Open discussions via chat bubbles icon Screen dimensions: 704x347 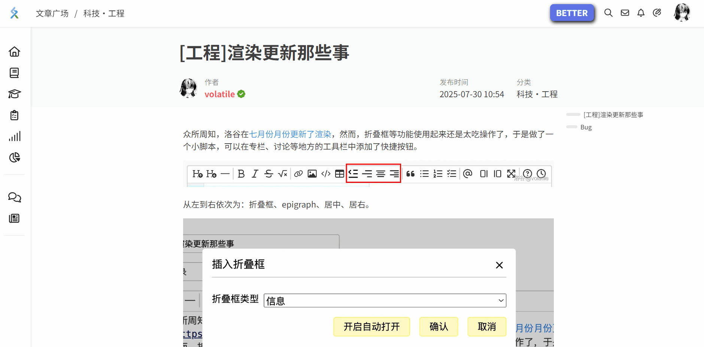click(x=15, y=197)
